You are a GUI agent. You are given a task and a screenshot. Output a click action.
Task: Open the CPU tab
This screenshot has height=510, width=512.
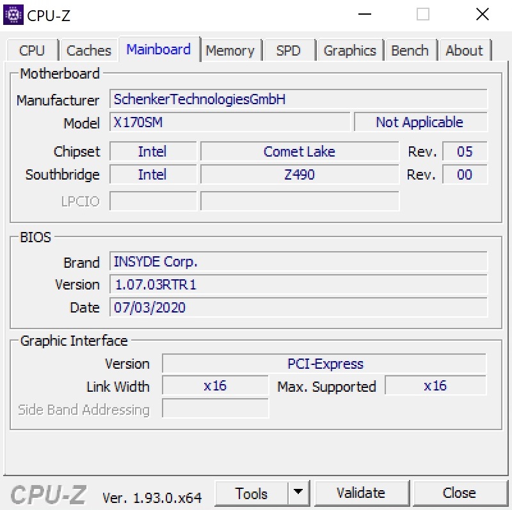(x=32, y=50)
